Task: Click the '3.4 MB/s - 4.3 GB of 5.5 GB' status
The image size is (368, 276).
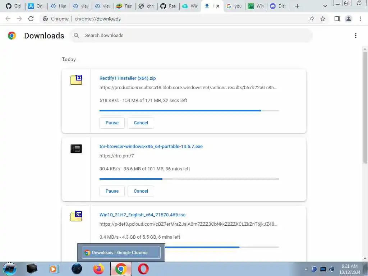Action: (x=140, y=237)
